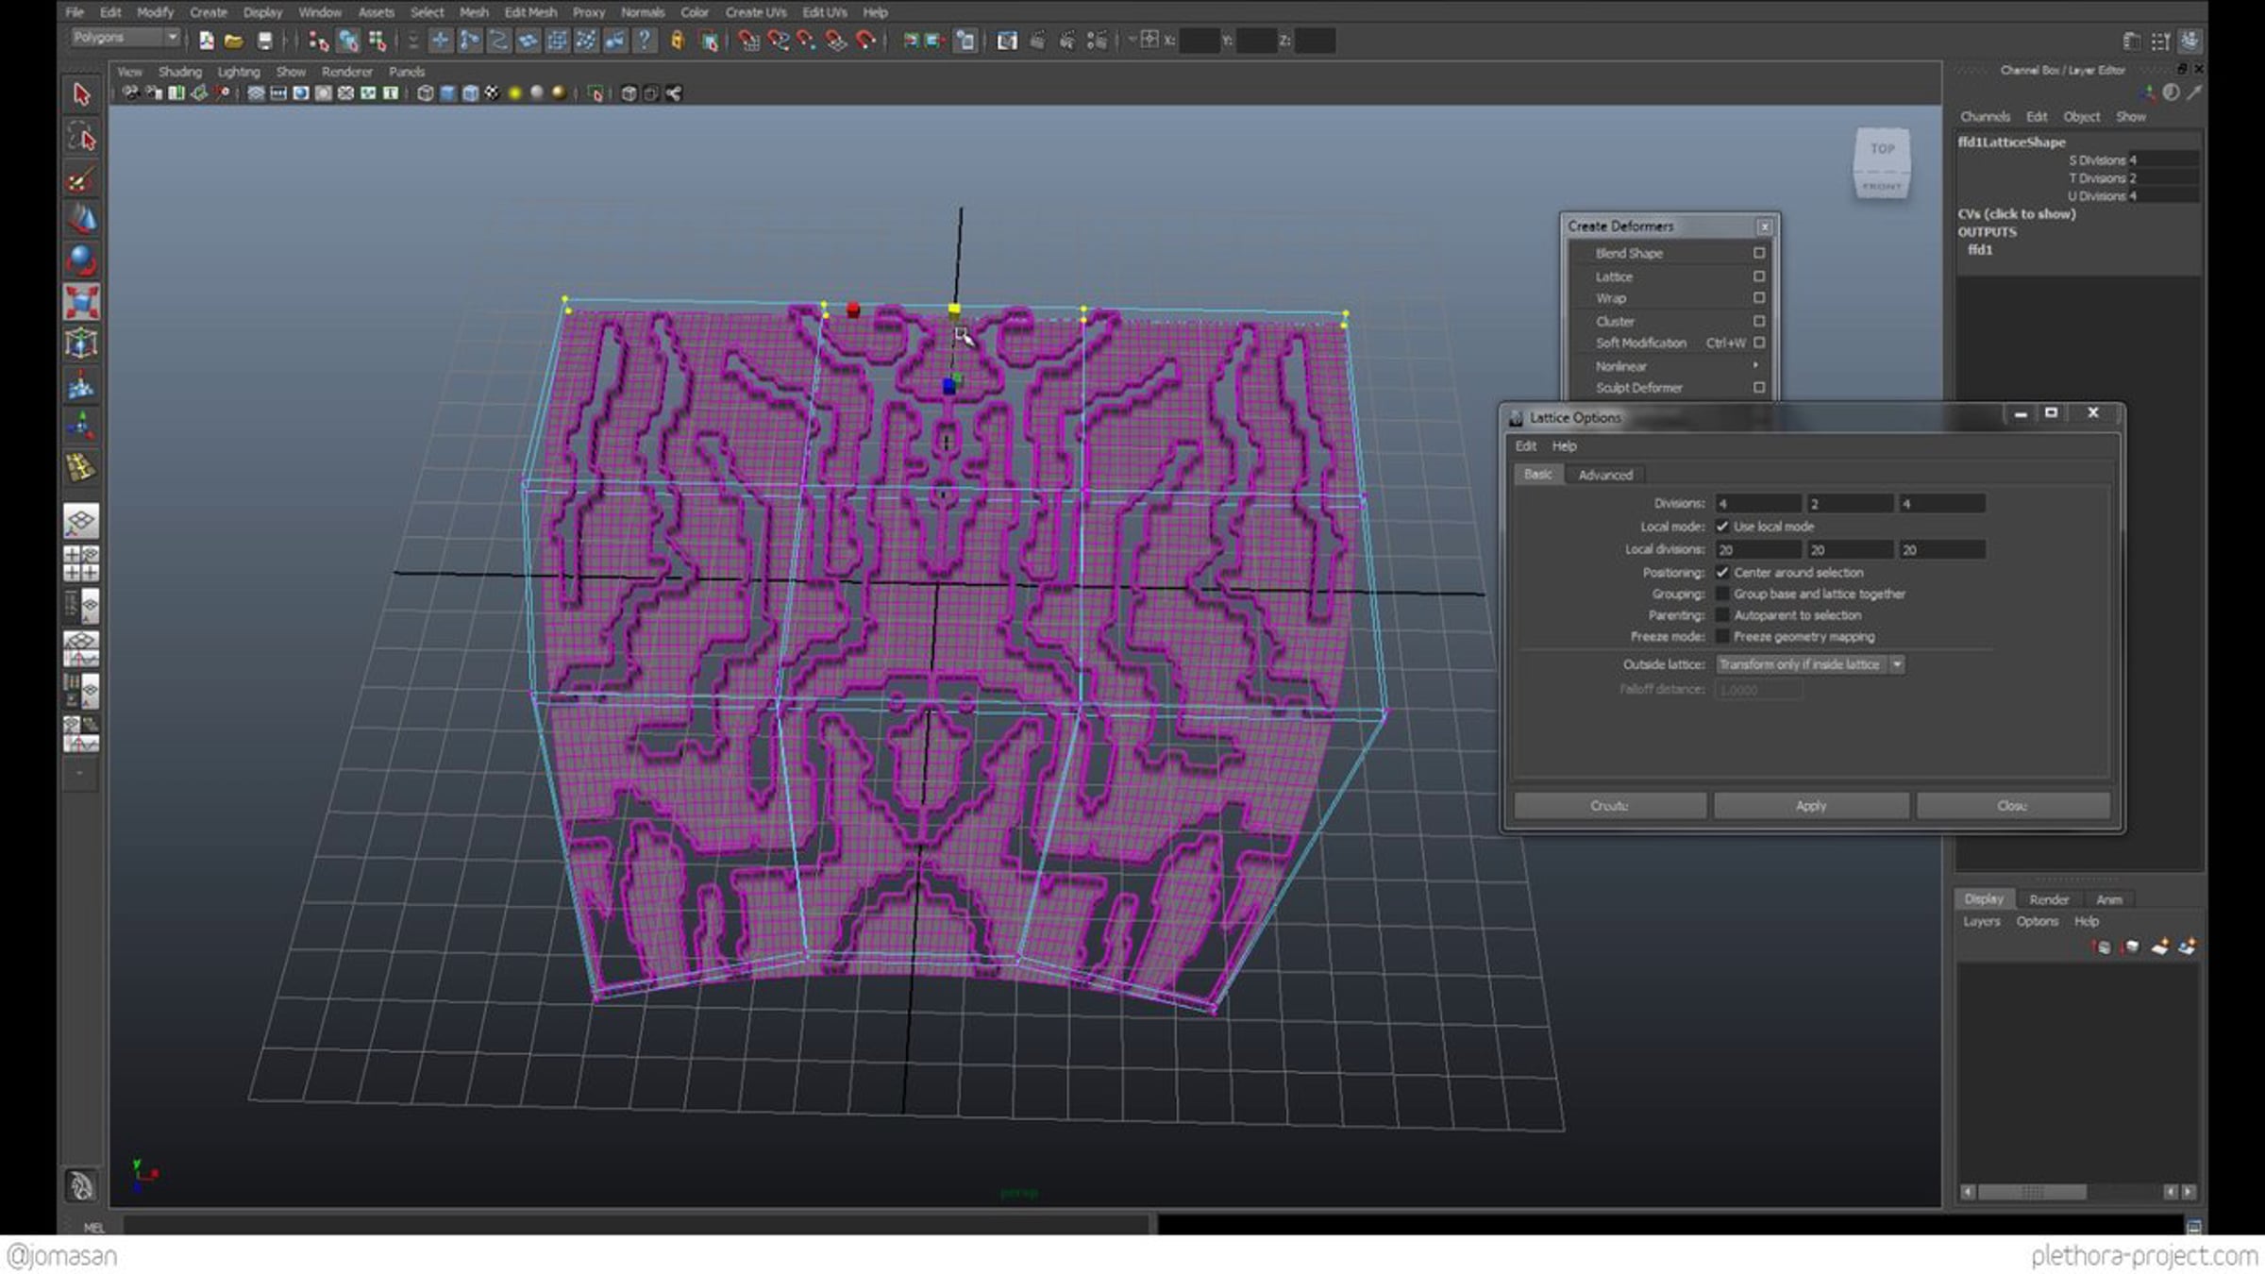Expand the Outside lattice dropdown
Viewport: 2265px width, 1274px height.
coord(1809,664)
